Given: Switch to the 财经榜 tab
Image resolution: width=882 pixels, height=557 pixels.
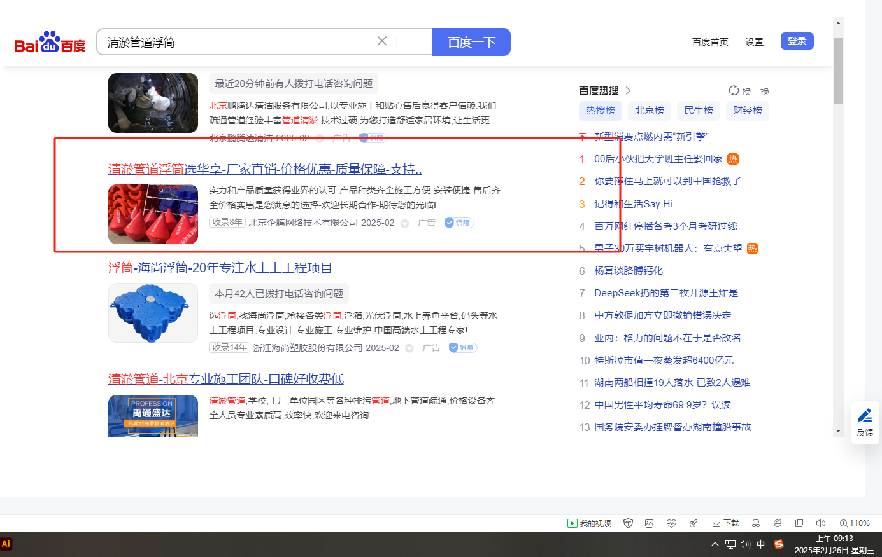Looking at the screenshot, I should [747, 111].
